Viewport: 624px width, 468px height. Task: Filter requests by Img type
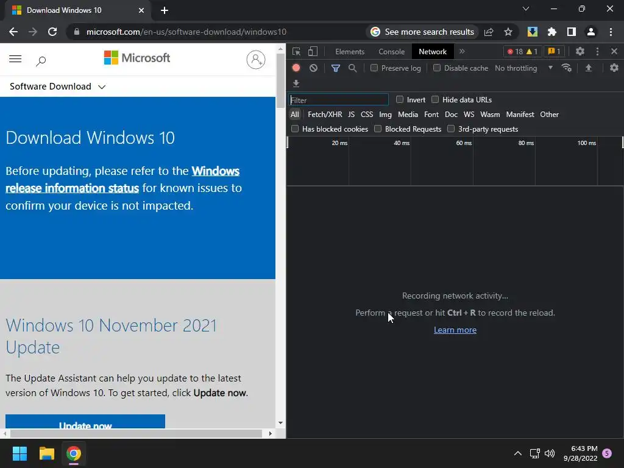(x=385, y=114)
